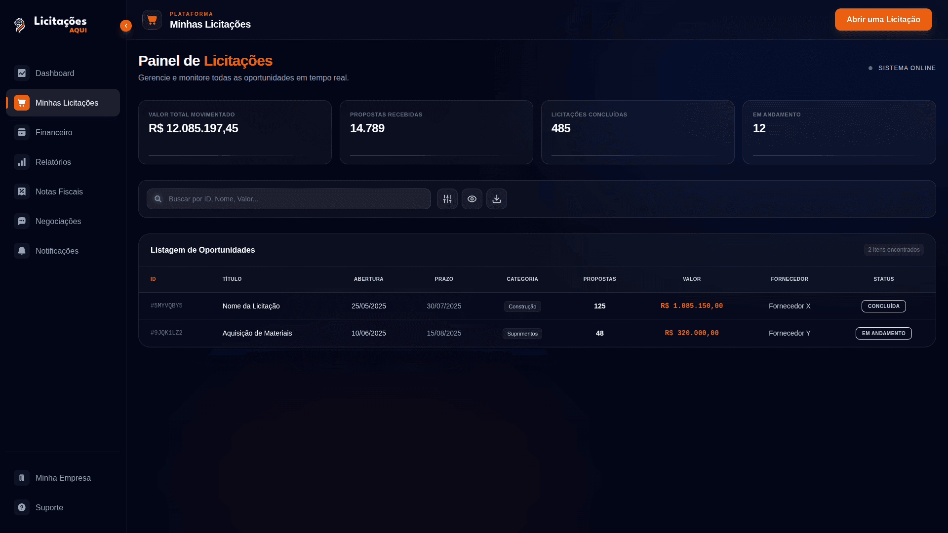The width and height of the screenshot is (948, 533).
Task: Open the Notificações bell icon
Action: click(22, 251)
